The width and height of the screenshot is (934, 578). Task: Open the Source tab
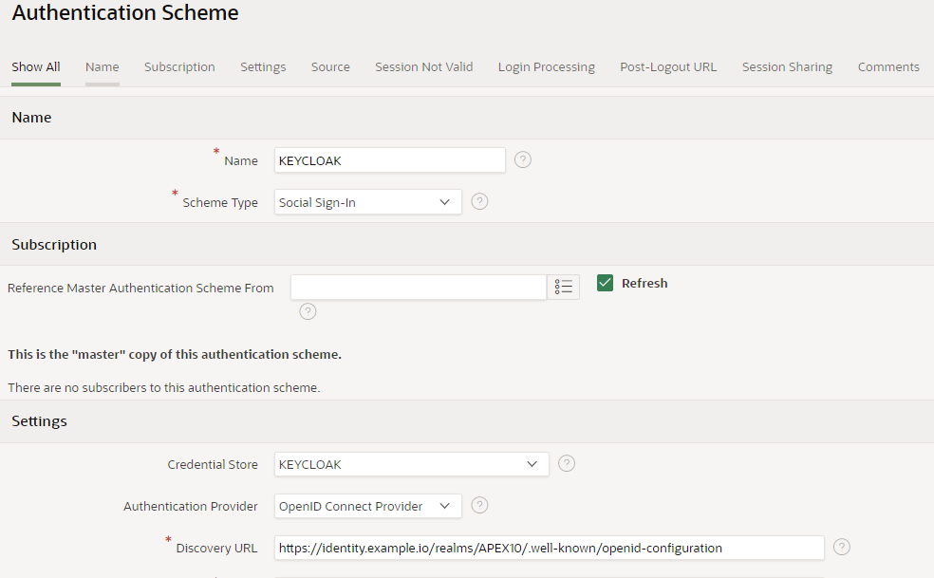[330, 66]
